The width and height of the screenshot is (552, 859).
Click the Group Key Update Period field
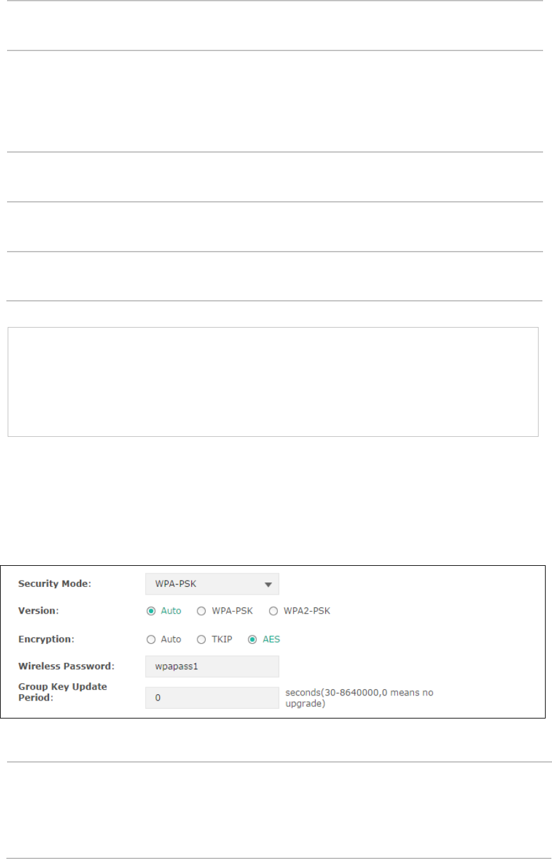pos(212,697)
